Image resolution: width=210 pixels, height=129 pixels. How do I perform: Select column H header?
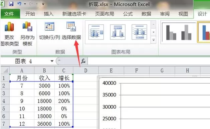pos(187,70)
